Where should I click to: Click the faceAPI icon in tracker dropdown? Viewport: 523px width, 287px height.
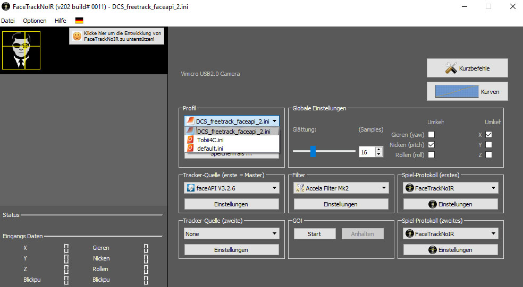[191, 188]
